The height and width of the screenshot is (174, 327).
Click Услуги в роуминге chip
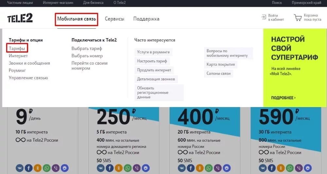(153, 52)
